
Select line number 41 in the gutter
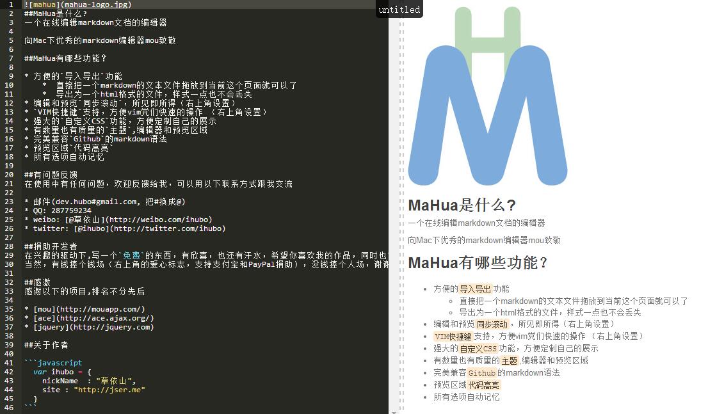[x=11, y=363]
